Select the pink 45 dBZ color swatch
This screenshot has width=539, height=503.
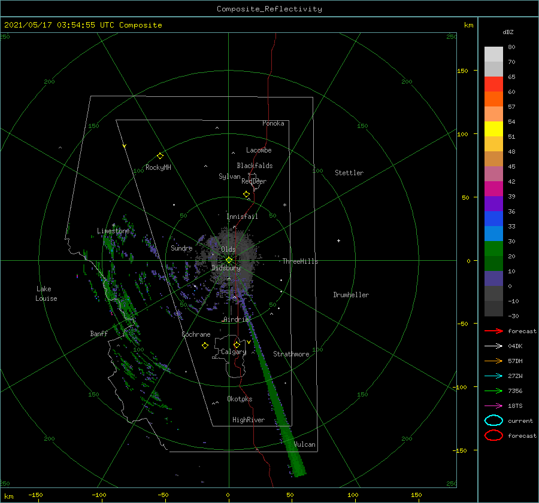493,173
